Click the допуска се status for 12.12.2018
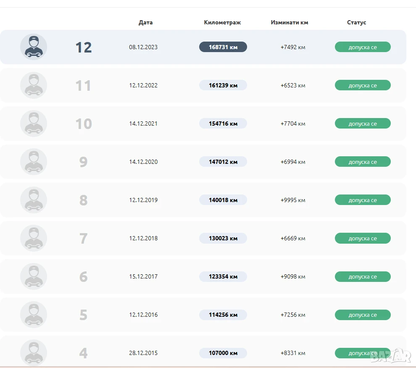This screenshot has width=416, height=368. [x=363, y=238]
